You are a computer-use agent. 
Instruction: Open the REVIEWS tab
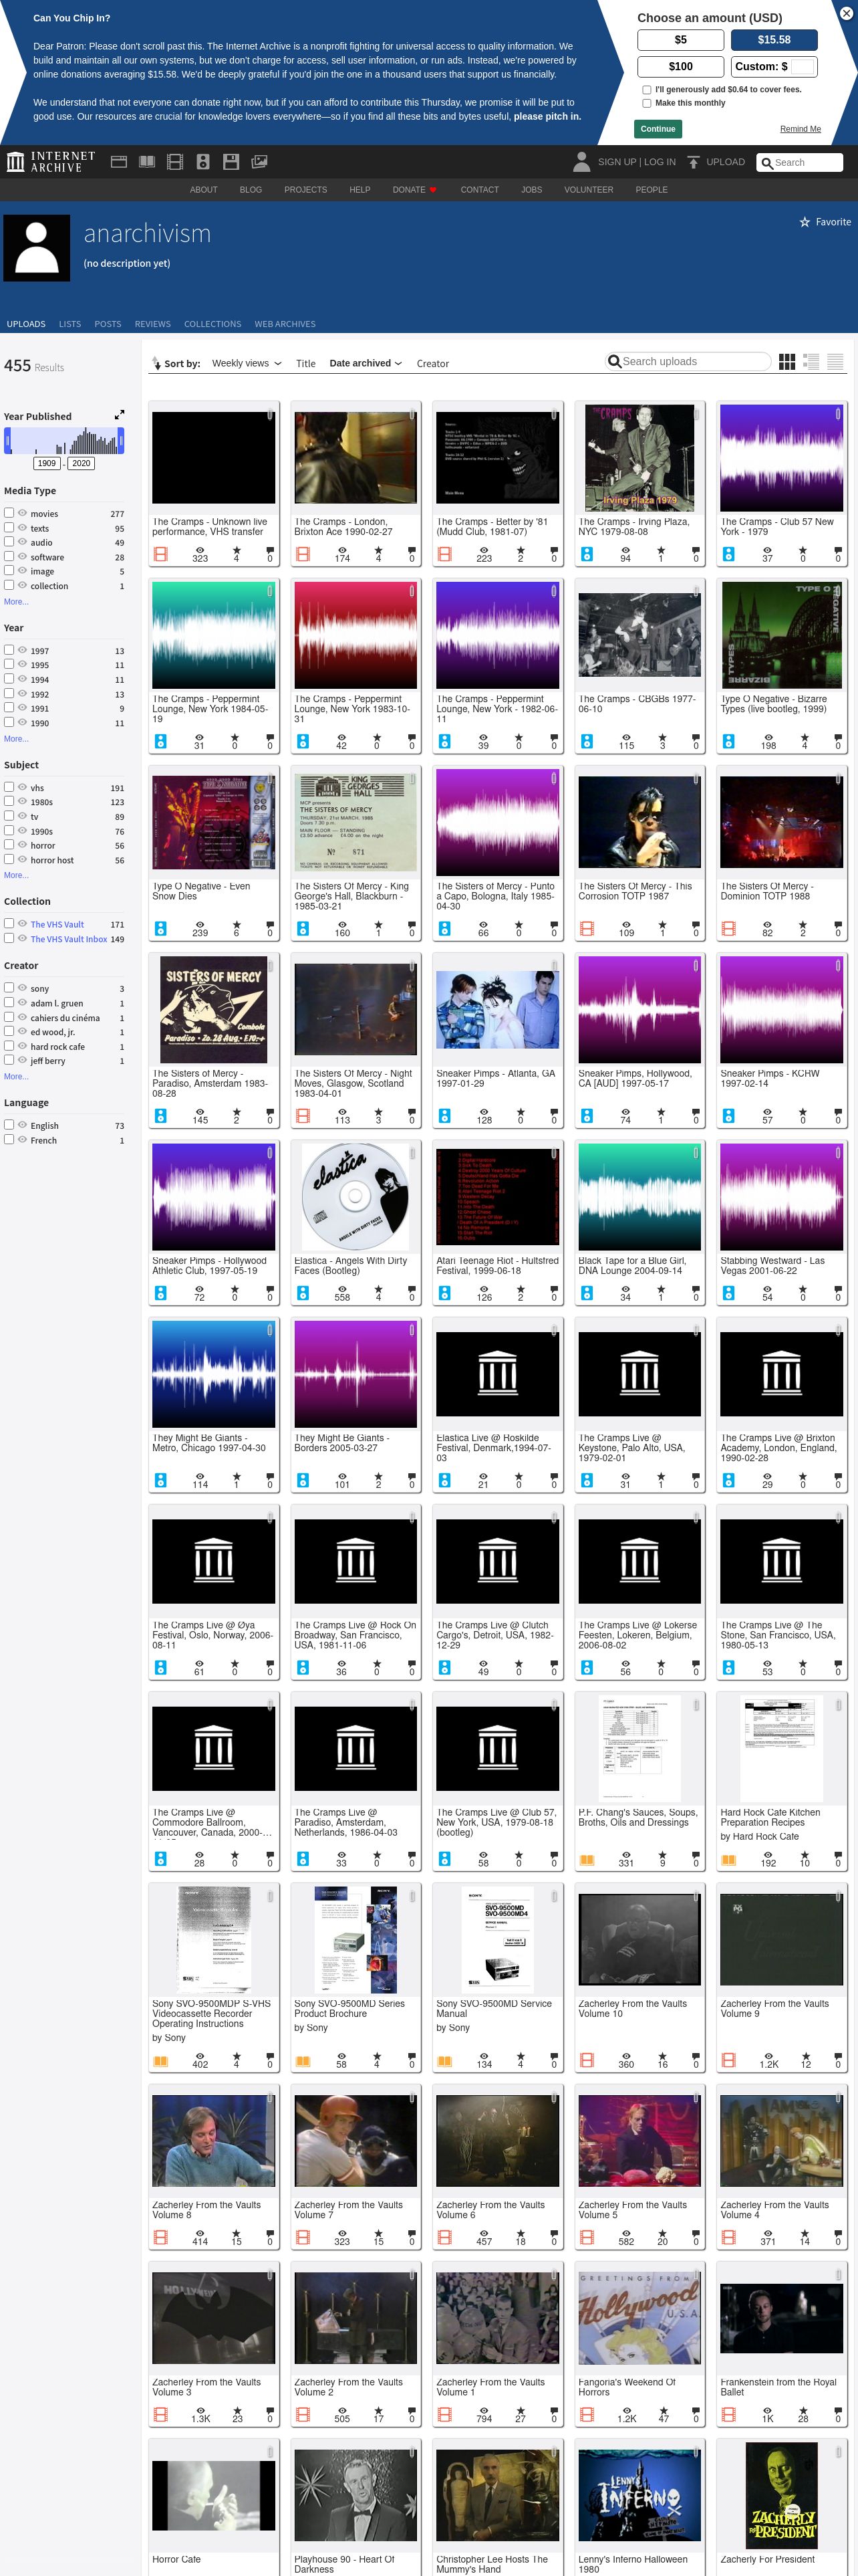153,324
